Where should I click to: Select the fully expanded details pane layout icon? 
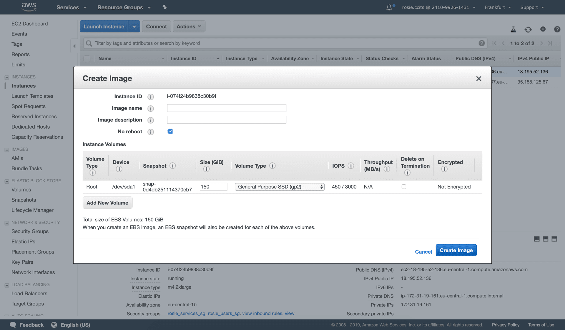click(554, 239)
